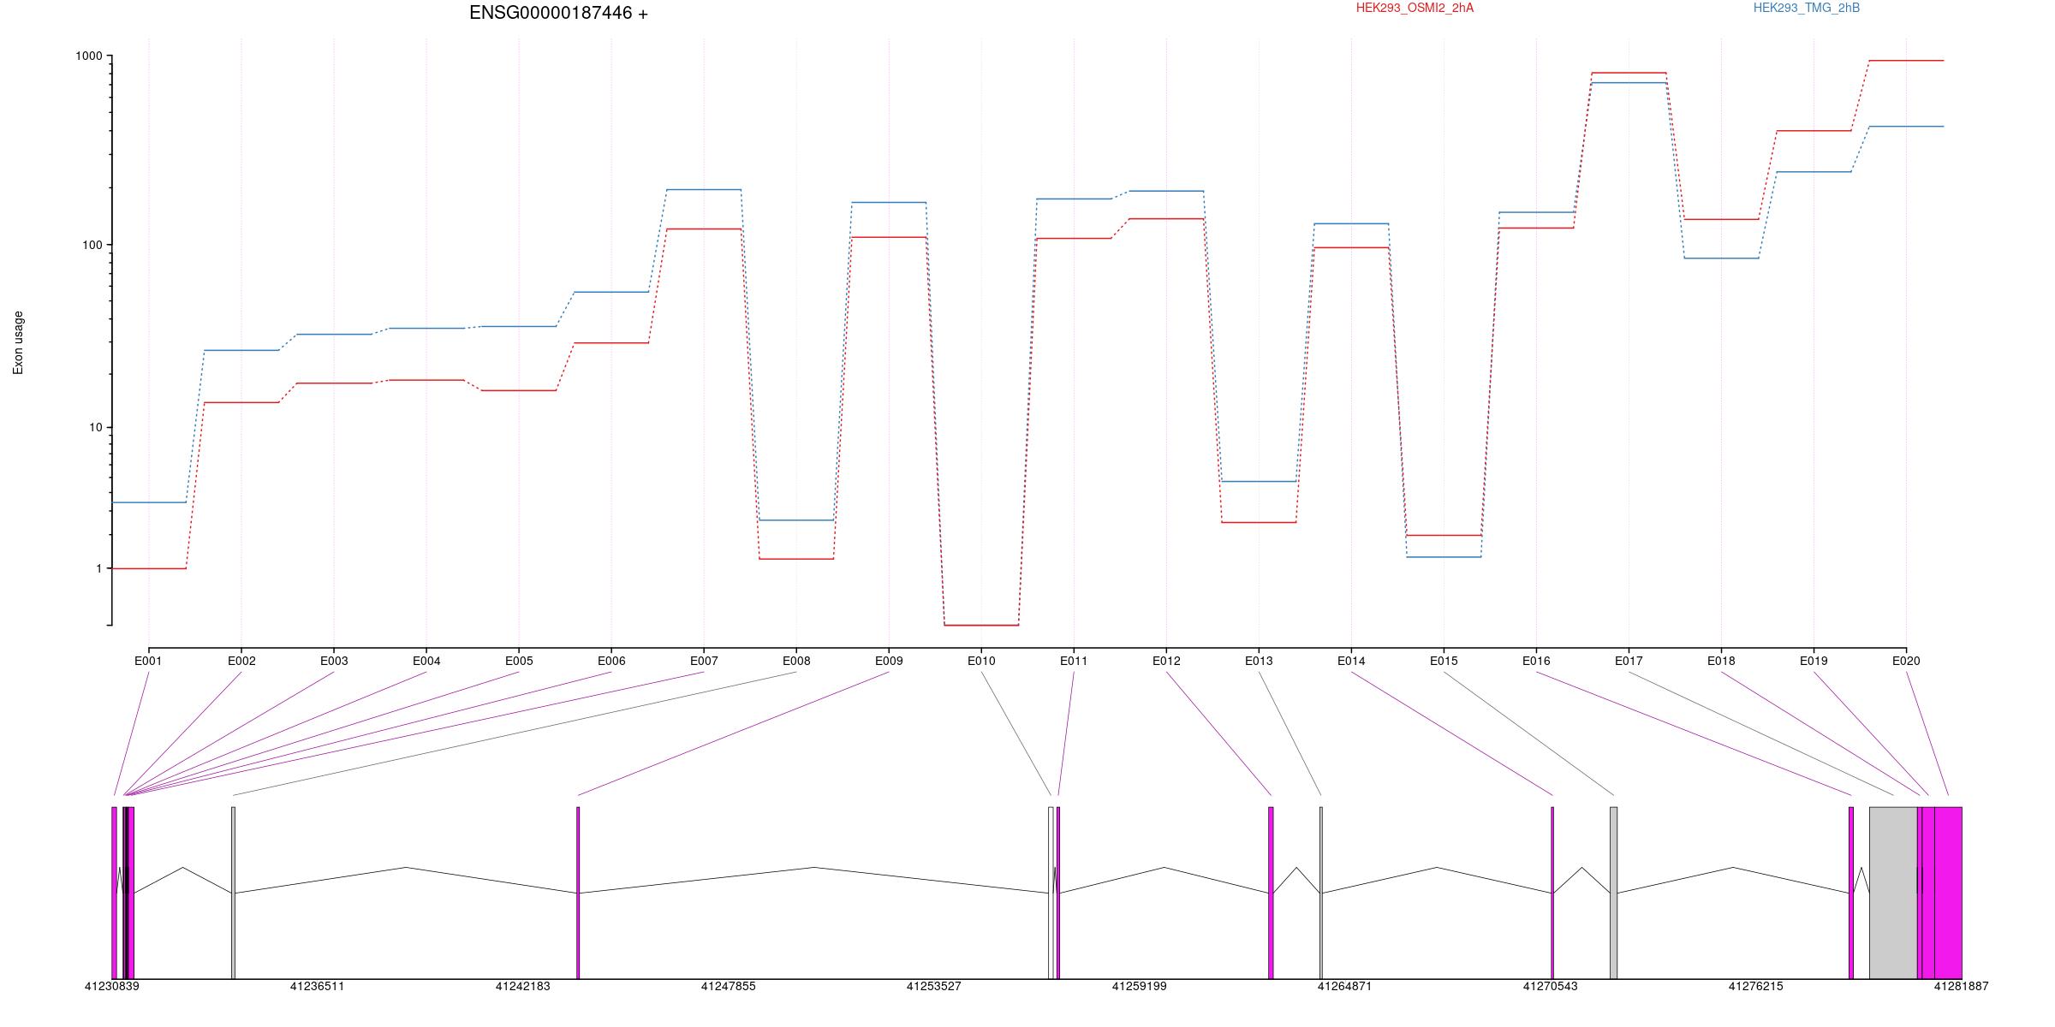Click the white exon bar linked to E010

[1051, 893]
